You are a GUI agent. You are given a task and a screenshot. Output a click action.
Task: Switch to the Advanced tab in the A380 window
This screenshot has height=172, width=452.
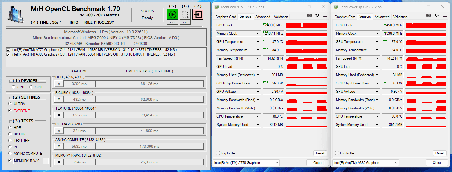tap(382, 17)
